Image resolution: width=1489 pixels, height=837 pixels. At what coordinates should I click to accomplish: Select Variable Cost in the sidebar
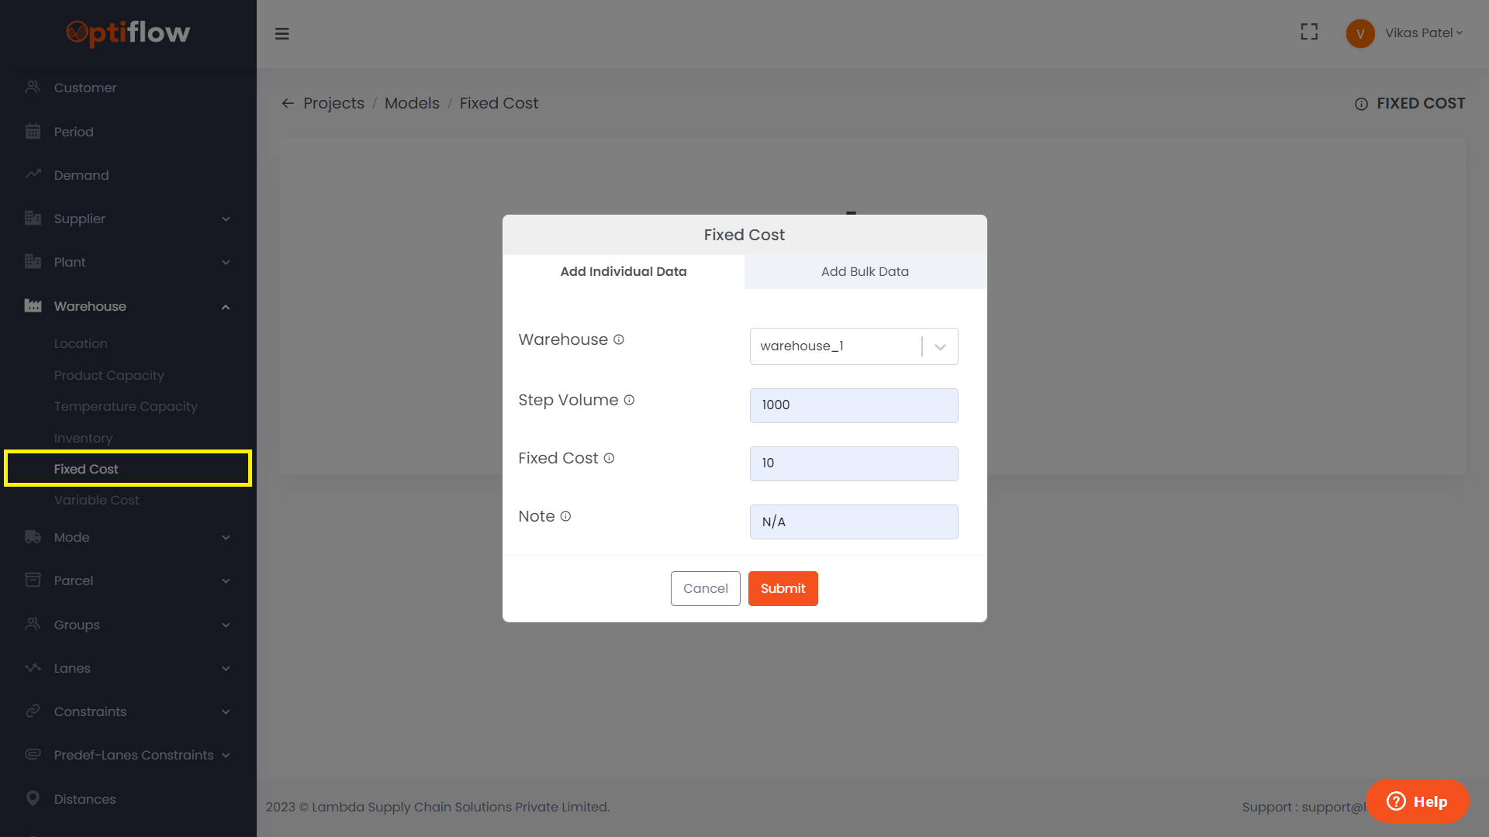pos(96,500)
